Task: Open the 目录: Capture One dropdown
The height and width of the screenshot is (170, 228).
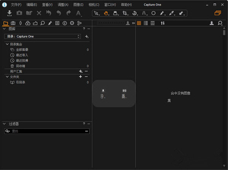Action: click(x=43, y=36)
